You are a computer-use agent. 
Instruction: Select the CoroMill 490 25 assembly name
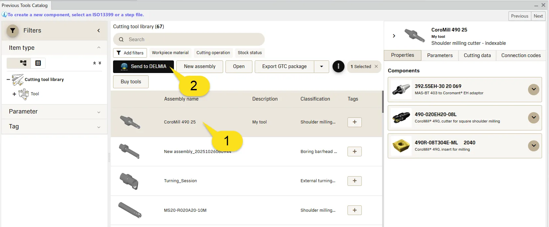[x=180, y=122]
